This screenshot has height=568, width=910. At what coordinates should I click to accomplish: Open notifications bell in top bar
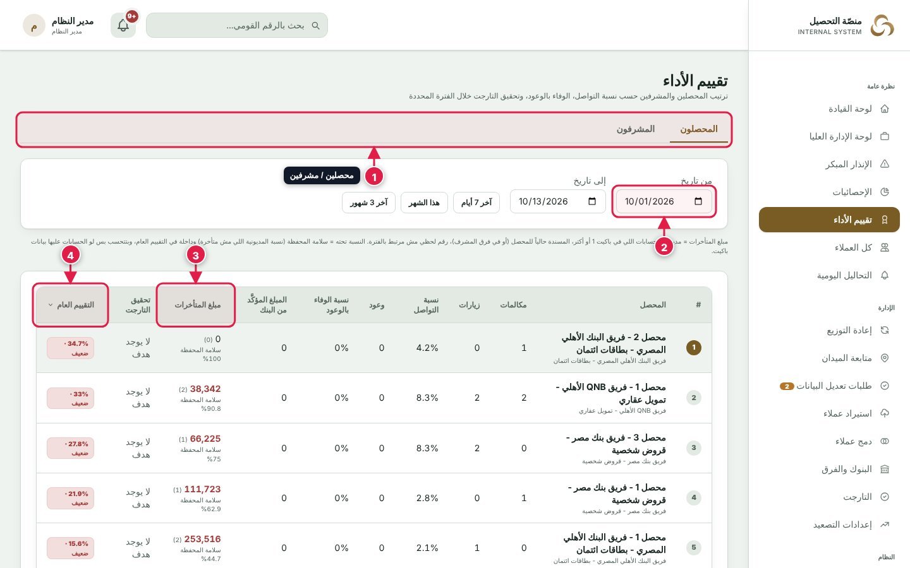[123, 25]
